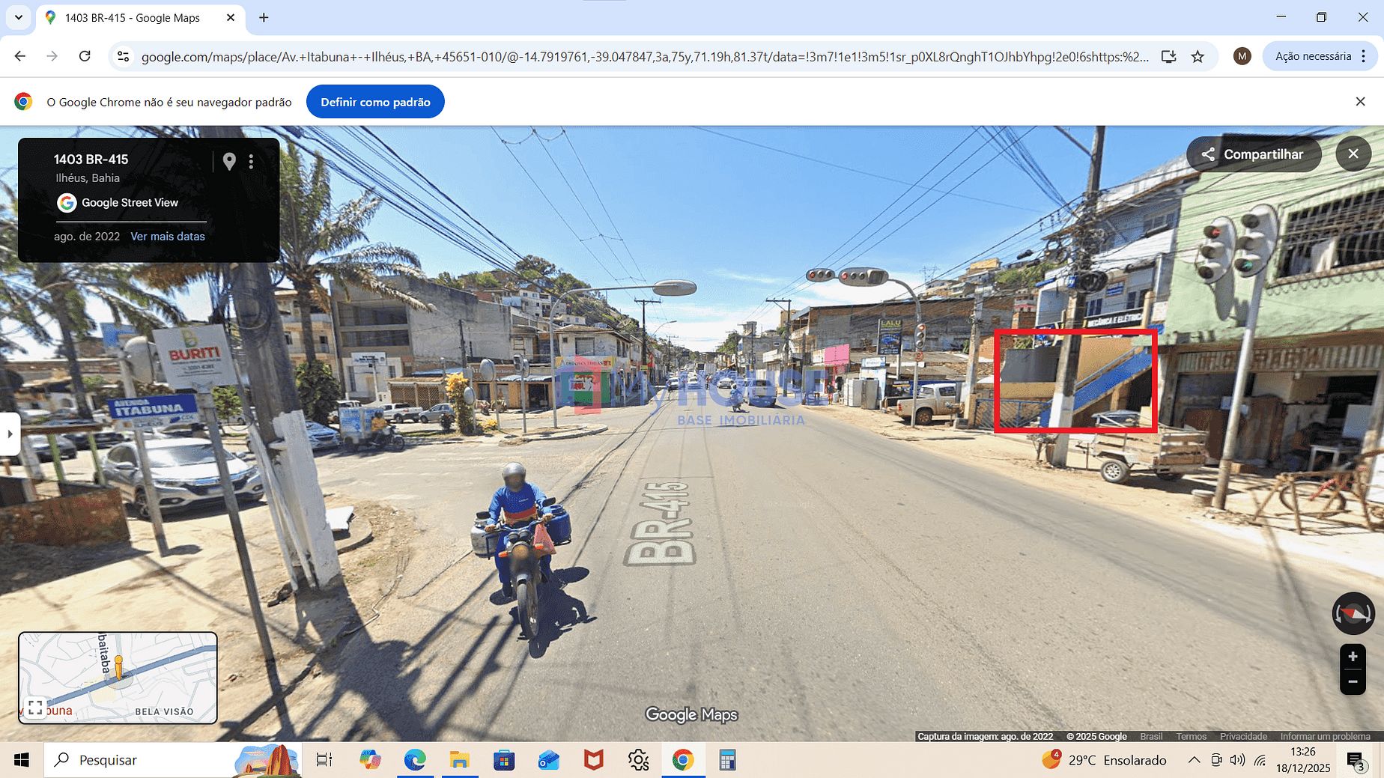Open Windows Settings gear in taskbar
Image resolution: width=1384 pixels, height=778 pixels.
[638, 760]
